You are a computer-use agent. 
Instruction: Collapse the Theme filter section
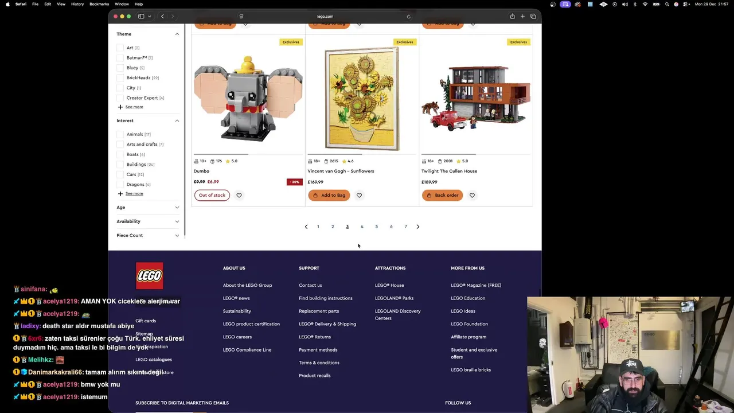tap(177, 34)
